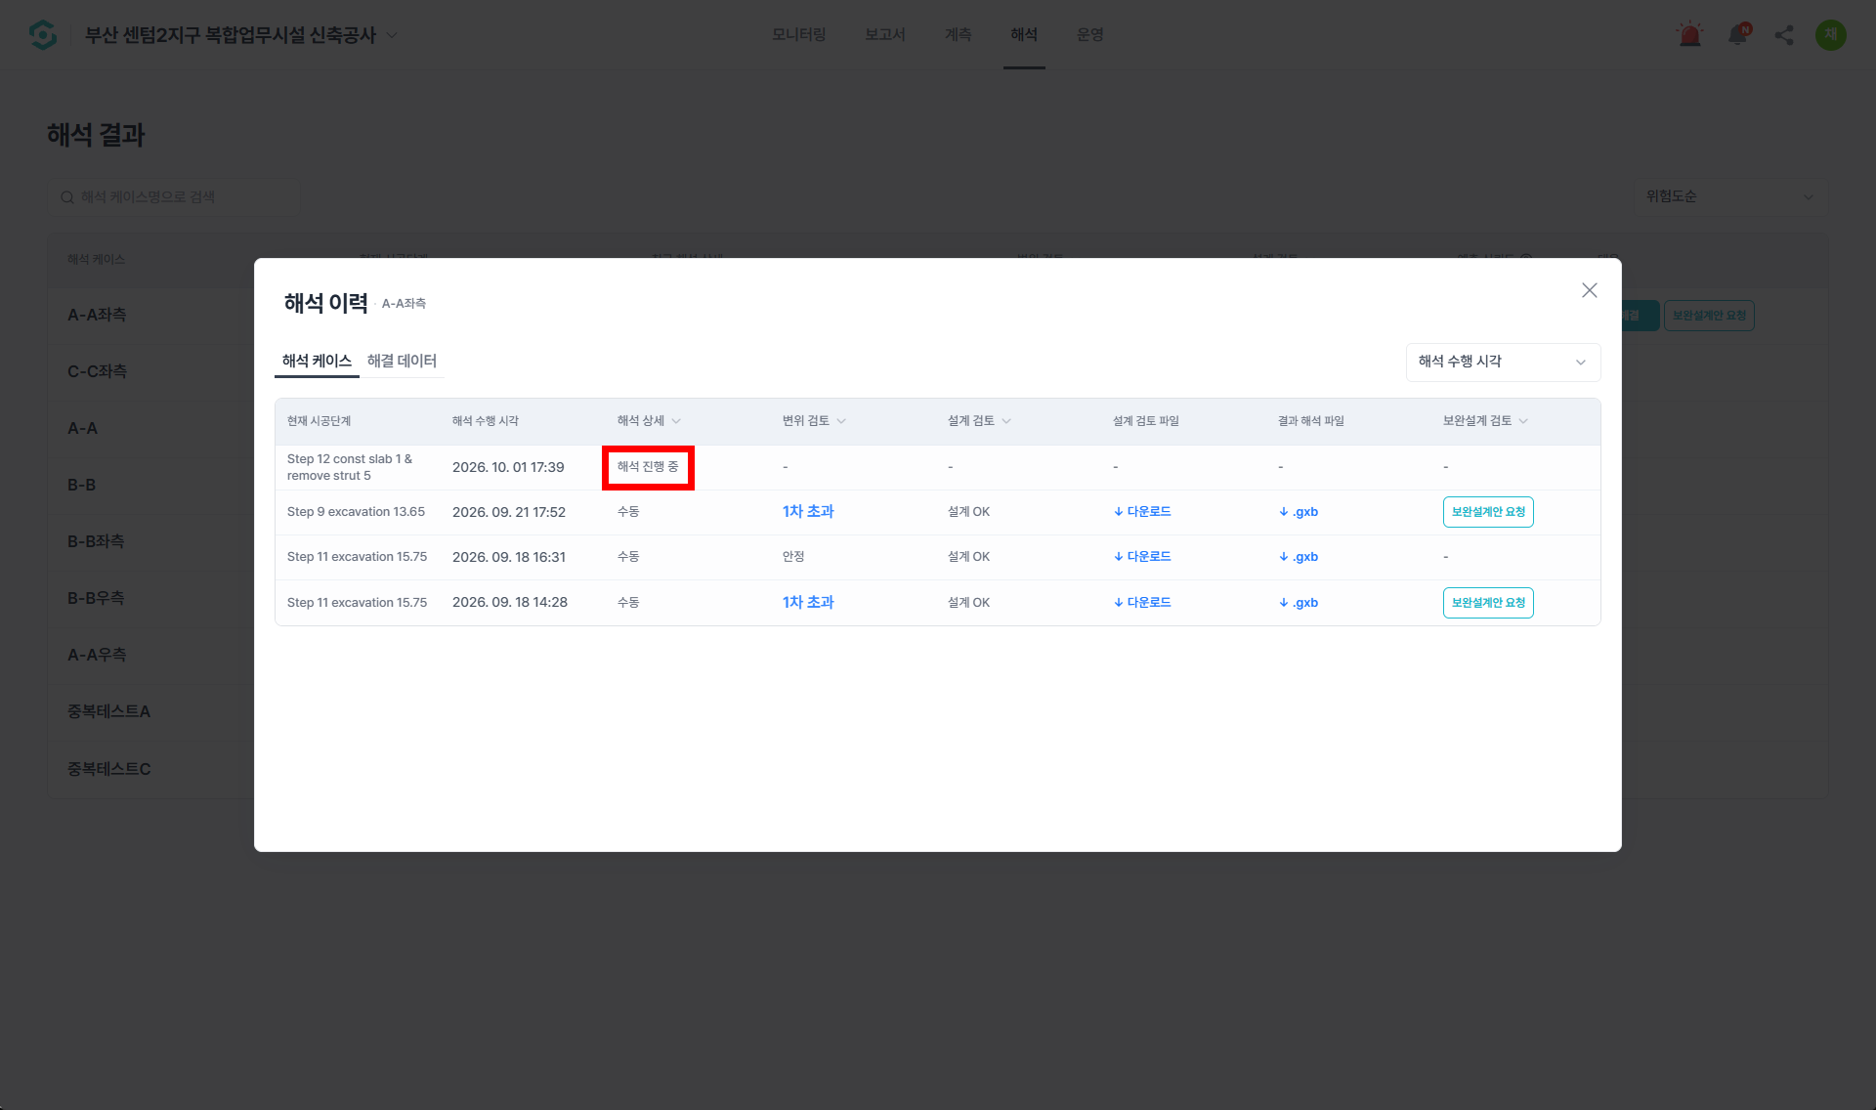This screenshot has height=1110, width=1876.
Task: Download .gxb file for 14:28 row
Action: (x=1299, y=603)
